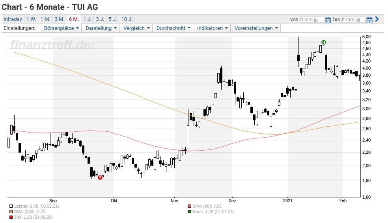Click the '2021' x-axis label
The image size is (388, 223).
coord(288,201)
